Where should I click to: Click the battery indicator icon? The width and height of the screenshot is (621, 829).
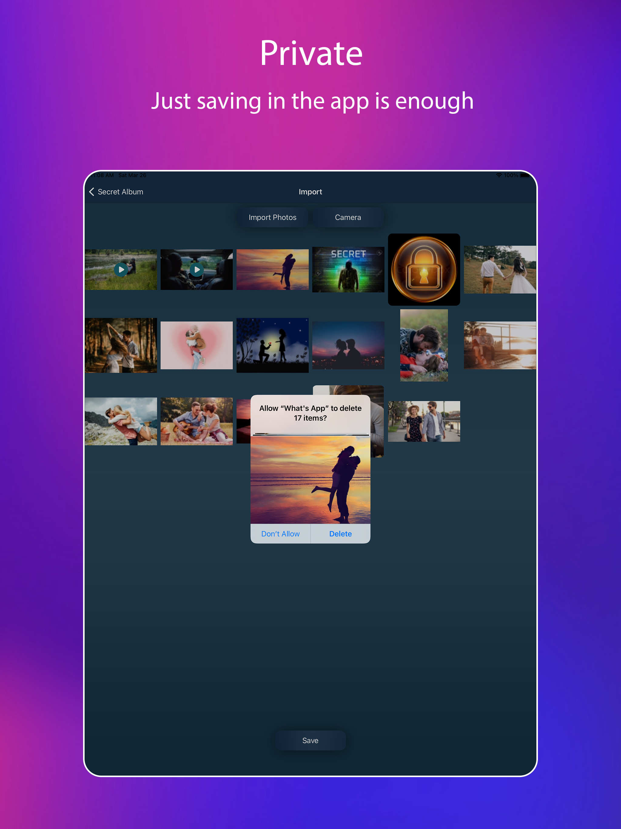pos(525,175)
